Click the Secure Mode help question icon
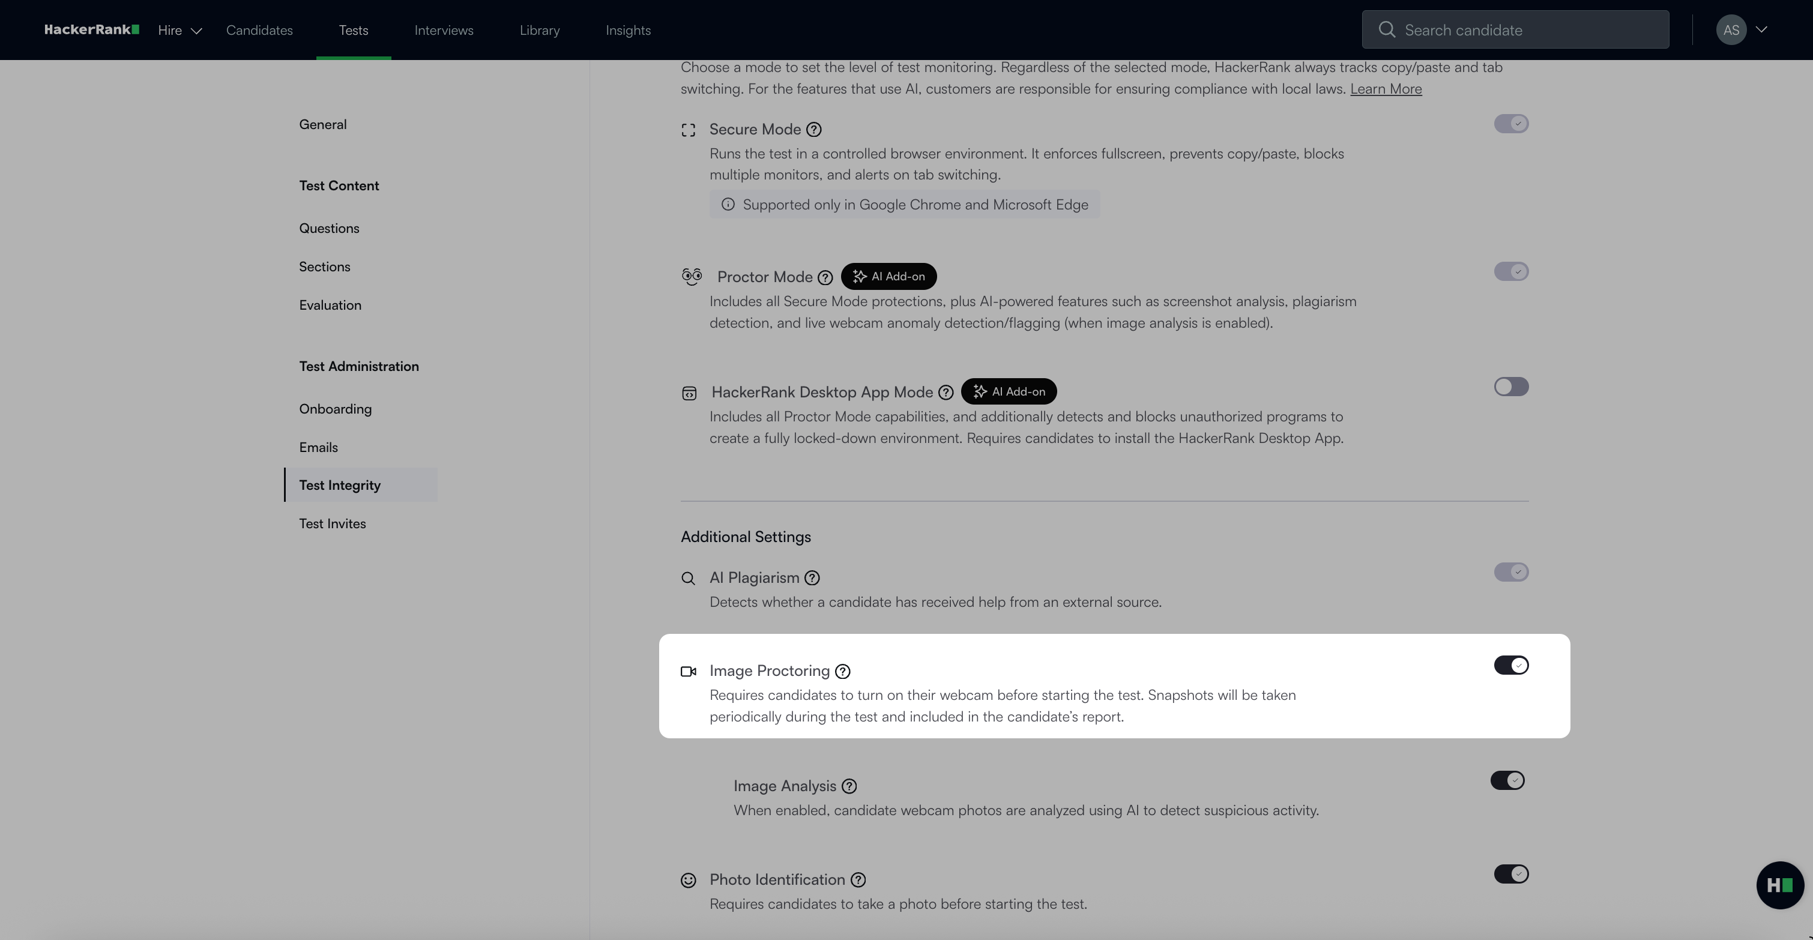 pyautogui.click(x=813, y=130)
